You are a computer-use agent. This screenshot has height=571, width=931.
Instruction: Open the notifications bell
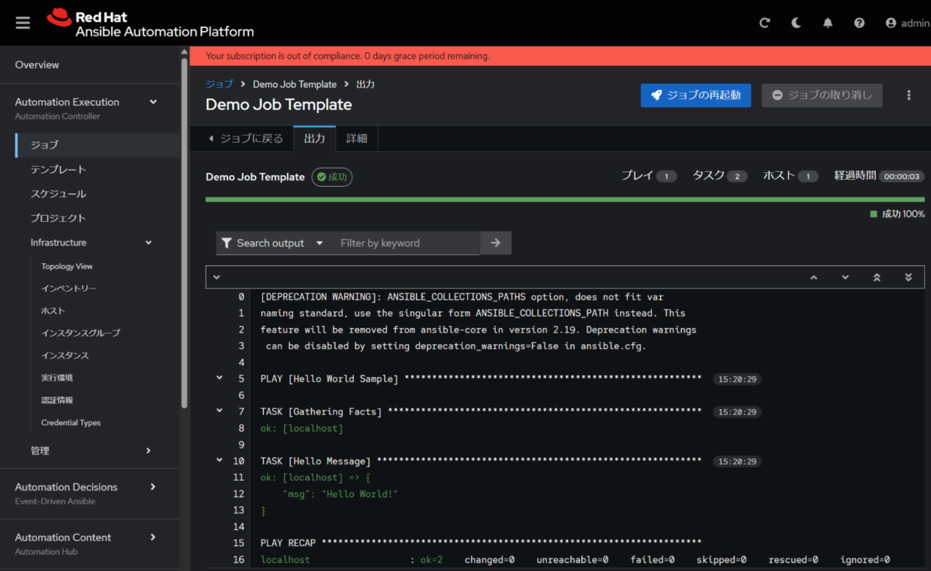(828, 23)
